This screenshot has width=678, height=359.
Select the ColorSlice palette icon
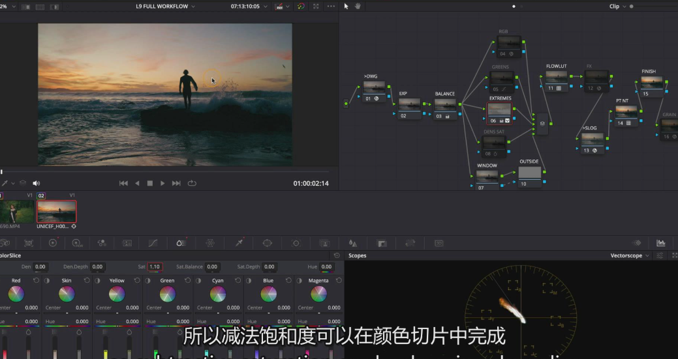point(181,243)
